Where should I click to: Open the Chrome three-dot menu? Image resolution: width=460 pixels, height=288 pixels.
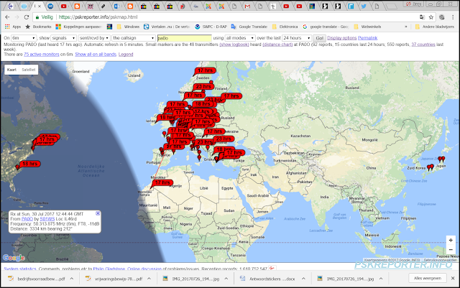click(453, 17)
